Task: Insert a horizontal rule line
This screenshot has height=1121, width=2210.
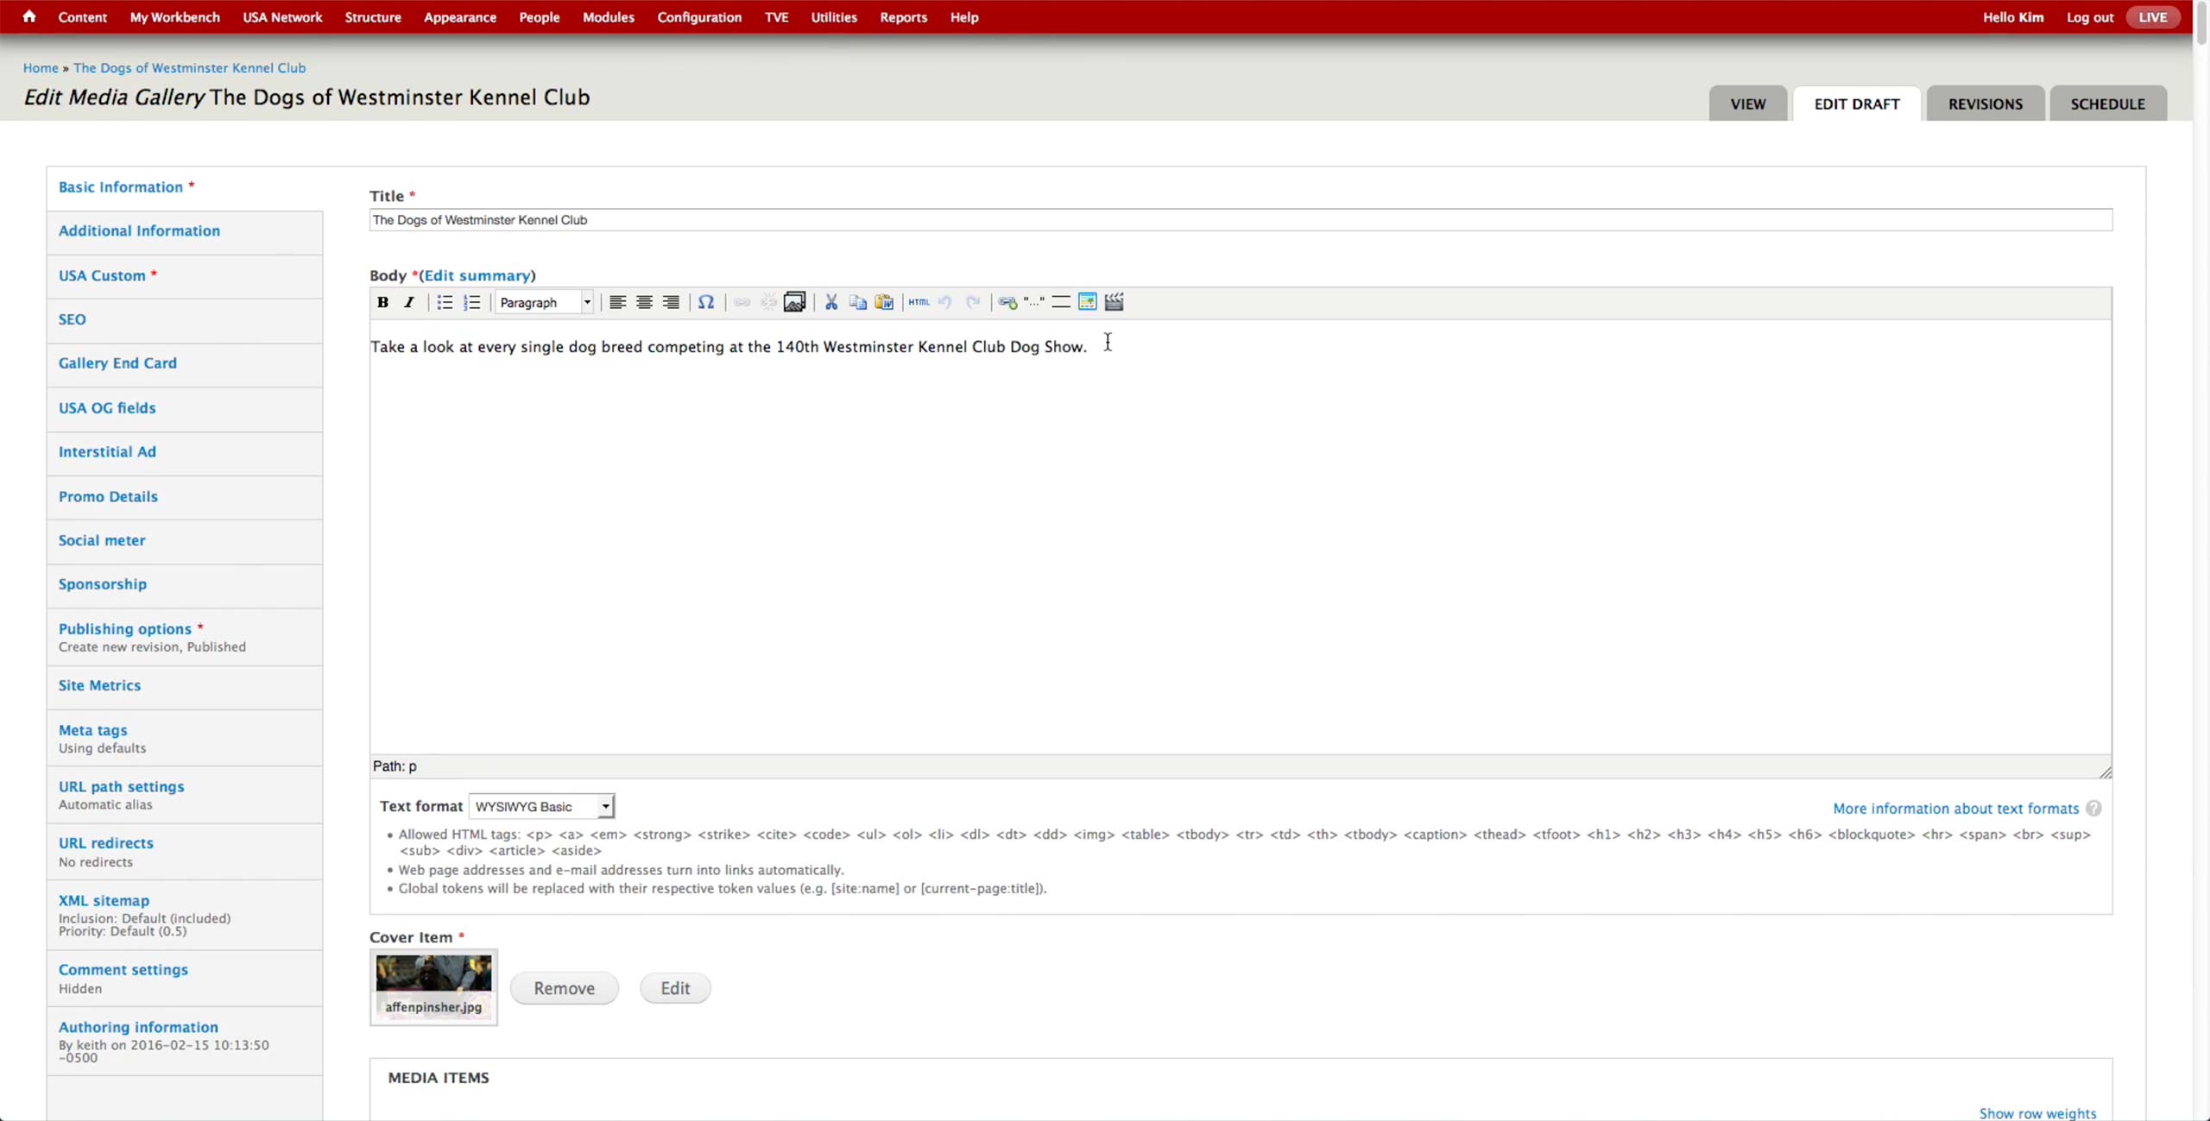Action: pyautogui.click(x=1061, y=302)
